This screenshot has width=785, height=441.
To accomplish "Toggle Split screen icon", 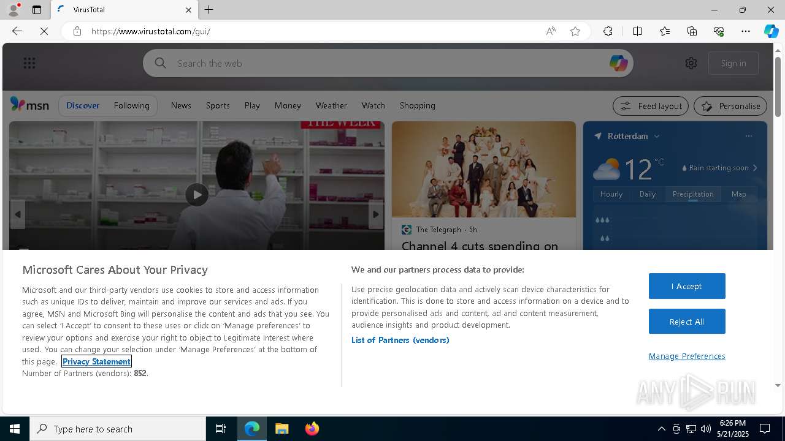I will click(x=637, y=31).
